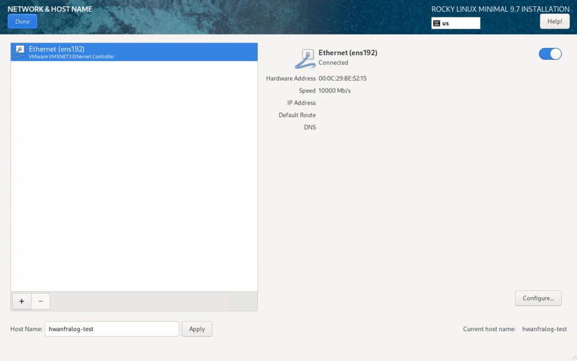Add a new network device with the plus button
577x361 pixels.
click(x=21, y=301)
